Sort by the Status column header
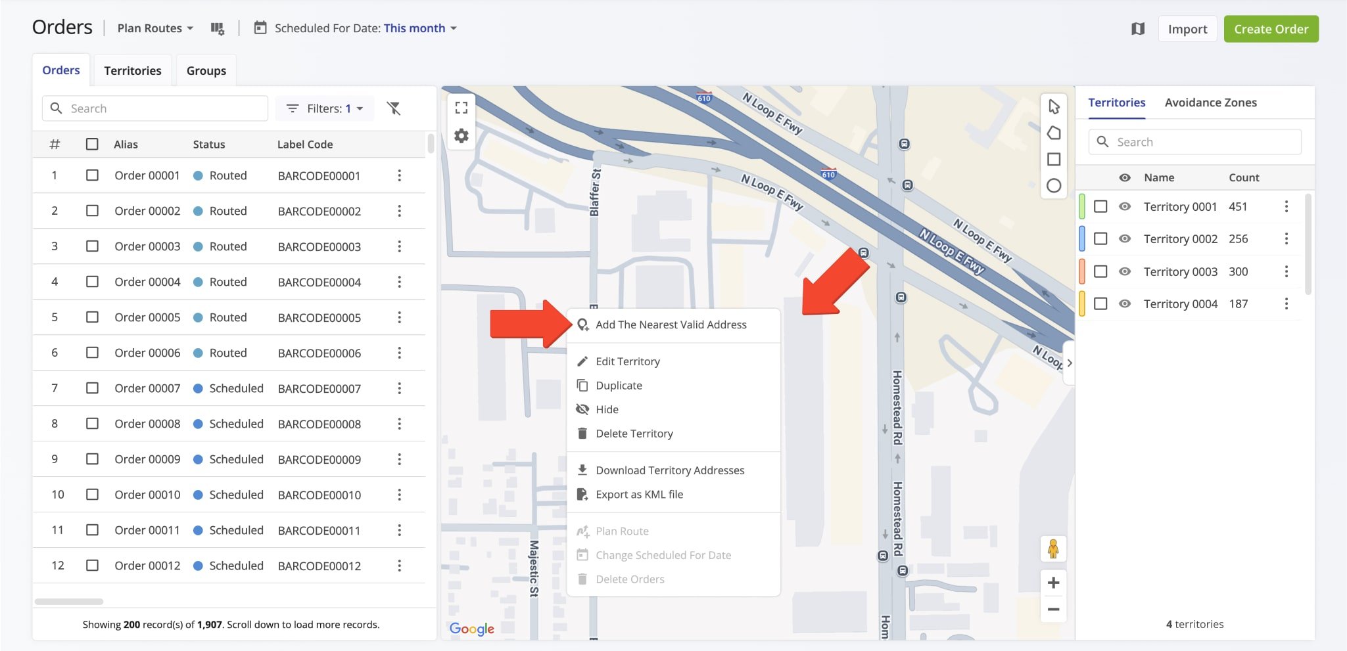Viewport: 1347px width, 651px height. [x=209, y=144]
